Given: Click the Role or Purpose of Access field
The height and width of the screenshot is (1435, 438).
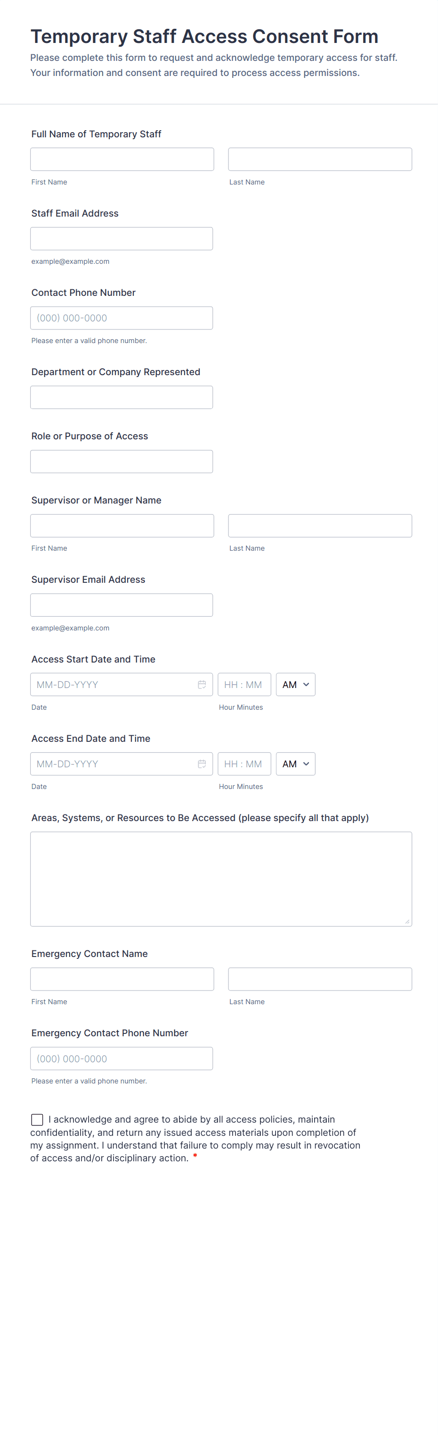Looking at the screenshot, I should (x=121, y=461).
